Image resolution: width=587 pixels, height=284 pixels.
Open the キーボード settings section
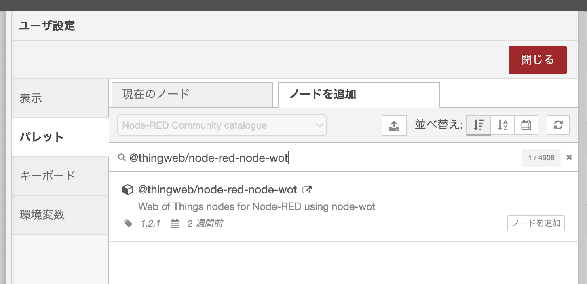pos(60,176)
